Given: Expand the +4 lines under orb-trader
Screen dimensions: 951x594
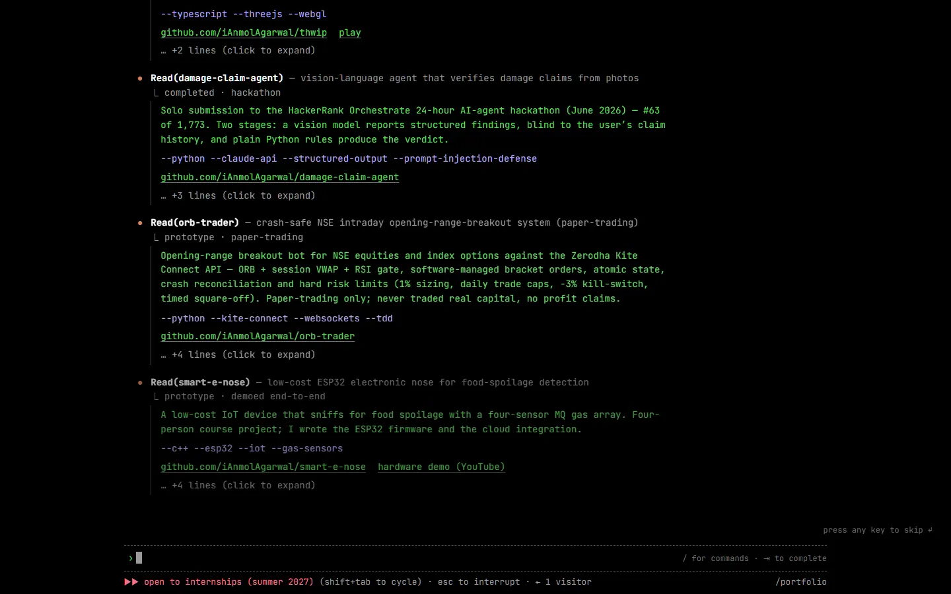Looking at the screenshot, I should click(x=238, y=354).
